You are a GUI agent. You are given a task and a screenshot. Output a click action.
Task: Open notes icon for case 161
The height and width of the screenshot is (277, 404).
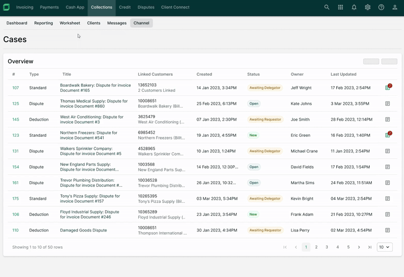pyautogui.click(x=387, y=183)
